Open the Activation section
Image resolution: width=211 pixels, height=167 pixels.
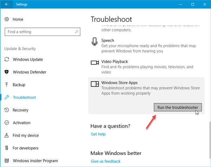pyautogui.click(x=22, y=123)
